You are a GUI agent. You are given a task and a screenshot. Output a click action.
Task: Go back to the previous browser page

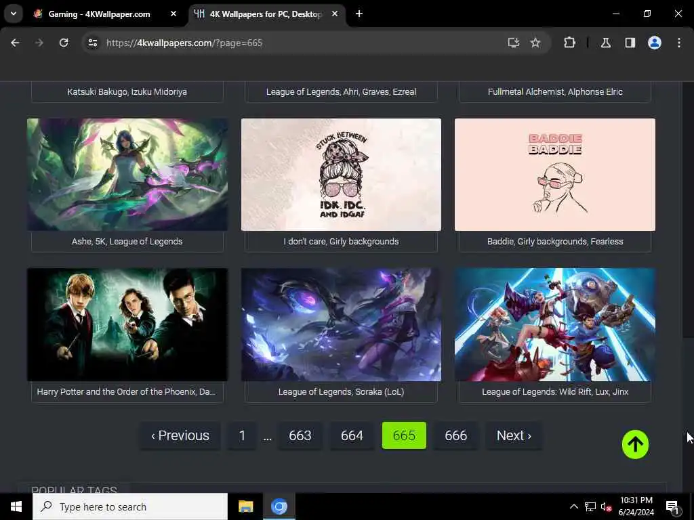tap(15, 43)
